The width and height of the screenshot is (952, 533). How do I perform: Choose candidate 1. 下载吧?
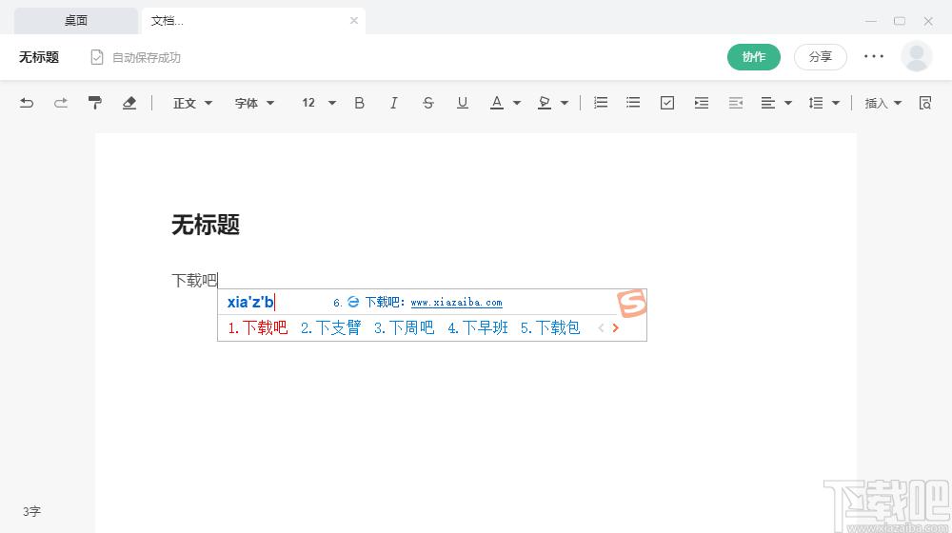click(x=257, y=327)
